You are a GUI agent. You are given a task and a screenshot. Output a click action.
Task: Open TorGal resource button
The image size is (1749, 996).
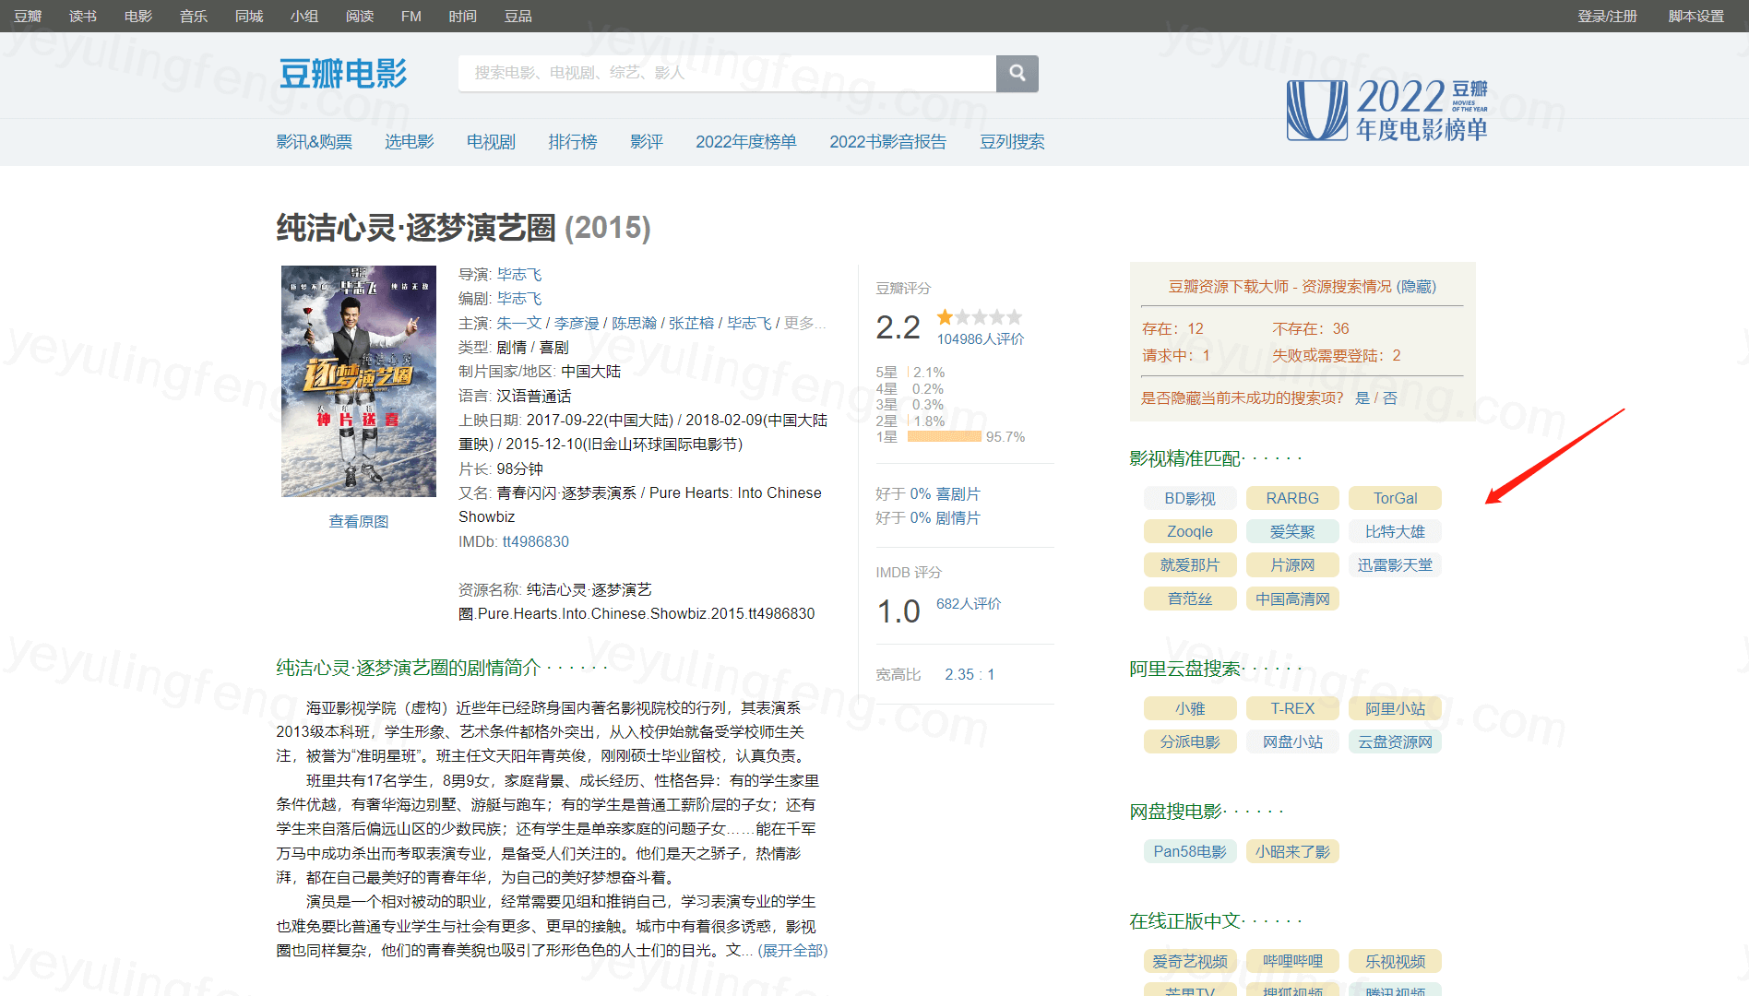tap(1395, 498)
